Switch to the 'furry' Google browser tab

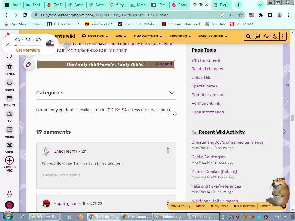point(118,5)
